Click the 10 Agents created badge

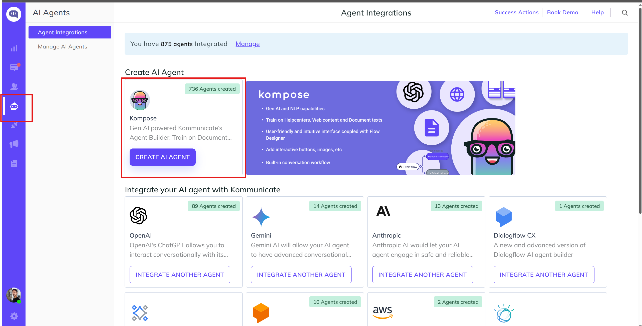pos(335,302)
